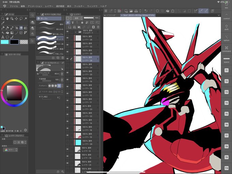The width and height of the screenshot is (232, 174).
Task: Open the フィルター menu
Action: tap(79, 6)
